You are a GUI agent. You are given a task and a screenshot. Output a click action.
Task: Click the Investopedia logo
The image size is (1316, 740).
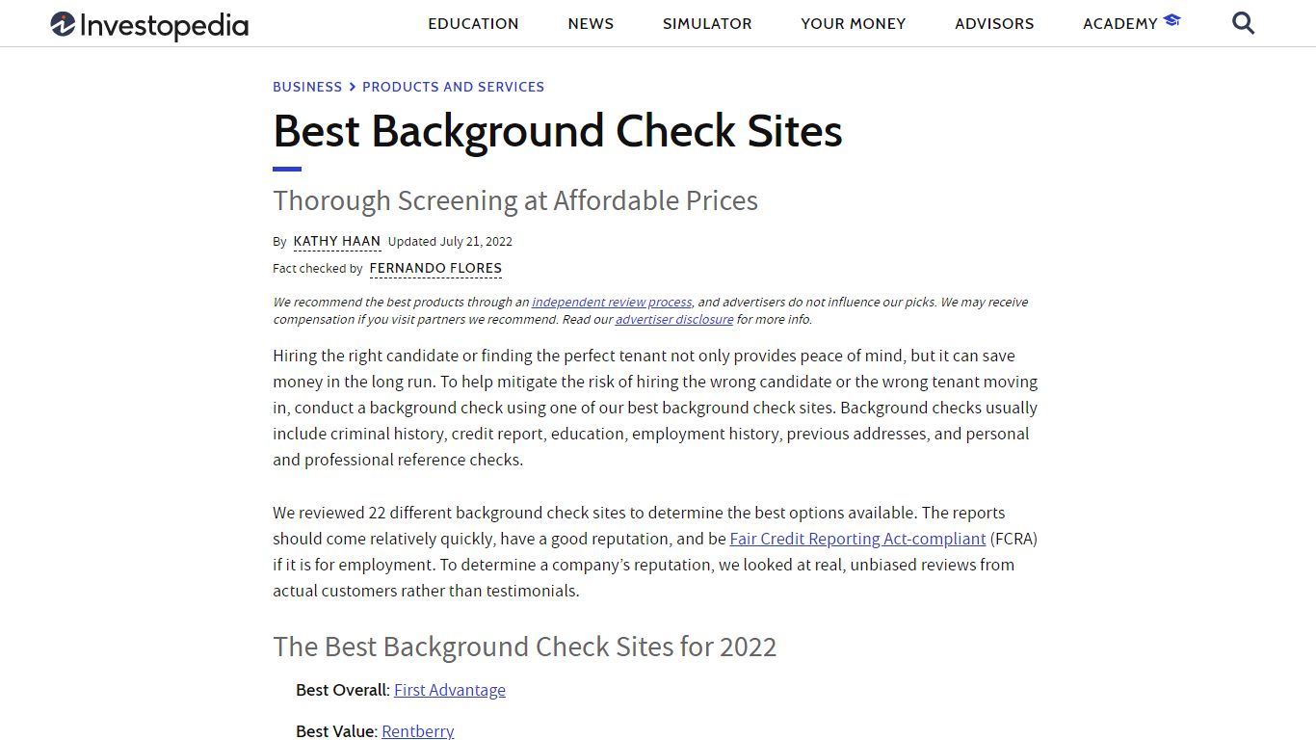pos(149,25)
